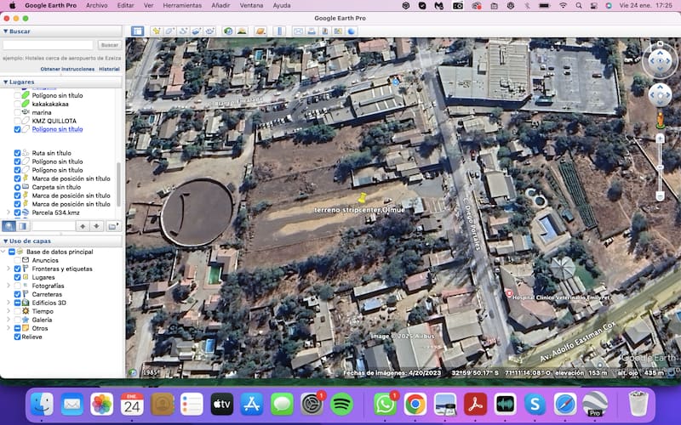Collapse Base de datos principal tree
The height and width of the screenshot is (425, 681).
[x=3, y=252]
